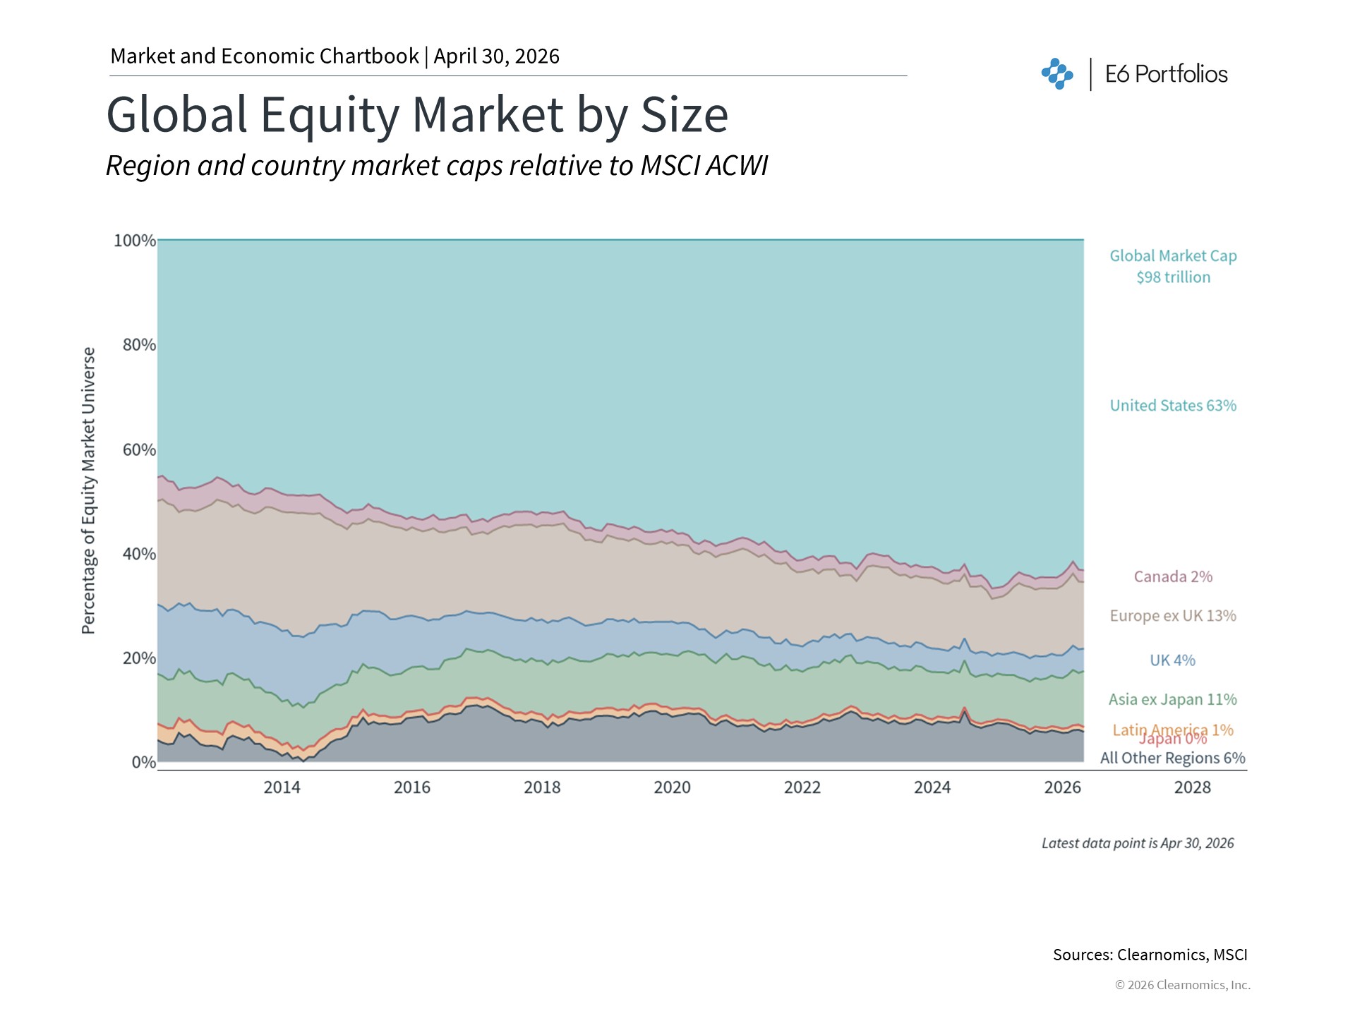Click the Europe ex UK 13% label
Viewport: 1355px width, 1016px height.
coord(1173,616)
